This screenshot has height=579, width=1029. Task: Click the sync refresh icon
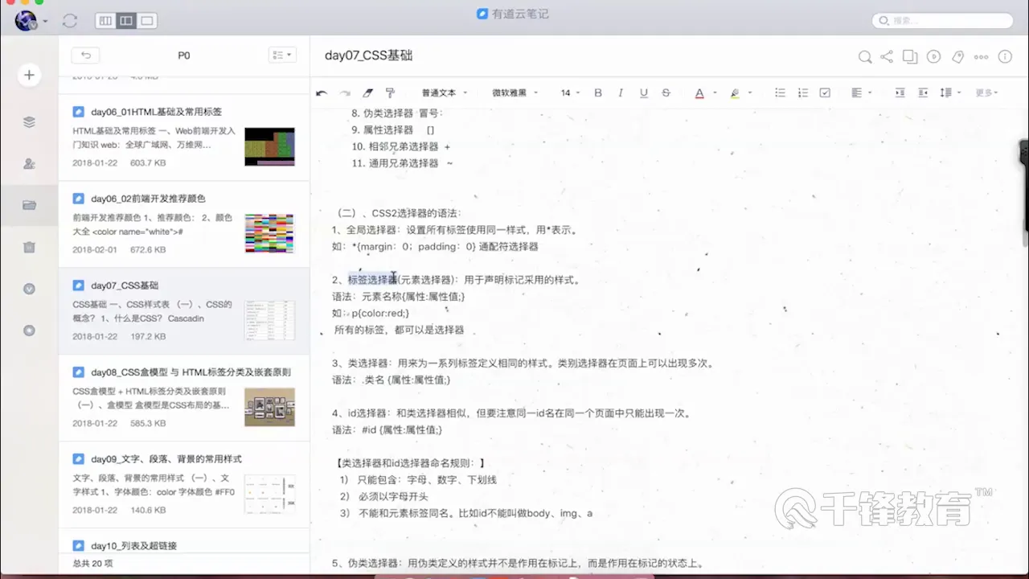pyautogui.click(x=69, y=21)
